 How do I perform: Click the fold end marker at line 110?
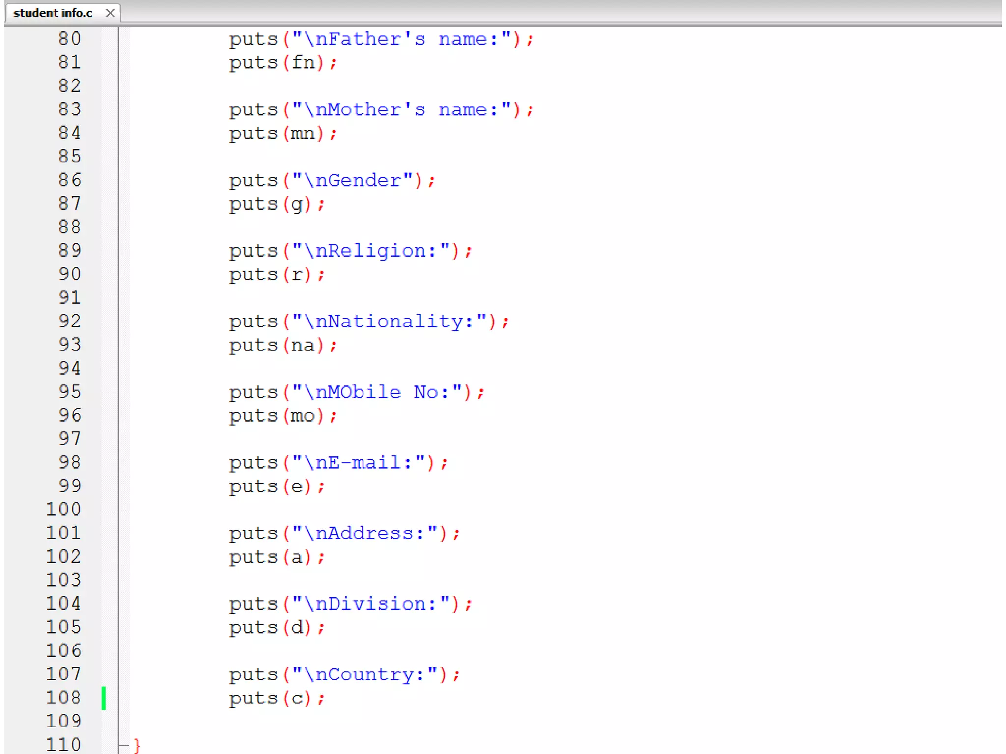point(123,745)
